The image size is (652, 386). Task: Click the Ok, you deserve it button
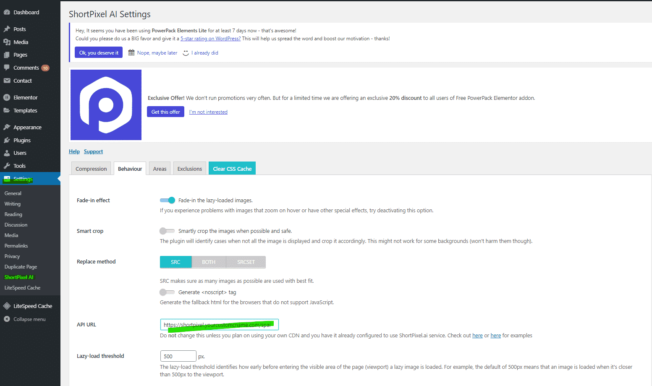pyautogui.click(x=99, y=52)
